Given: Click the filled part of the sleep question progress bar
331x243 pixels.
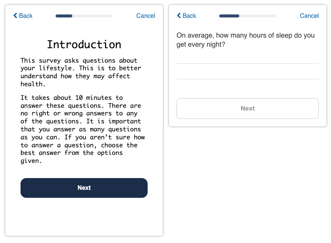Looking at the screenshot, I should tap(229, 16).
